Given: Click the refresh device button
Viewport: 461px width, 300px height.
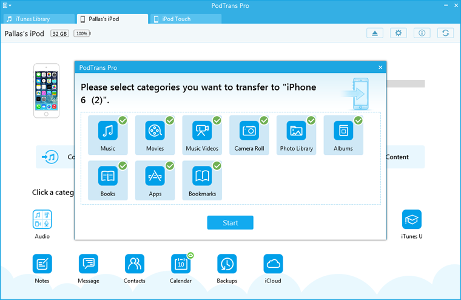Looking at the screenshot, I should pos(445,33).
